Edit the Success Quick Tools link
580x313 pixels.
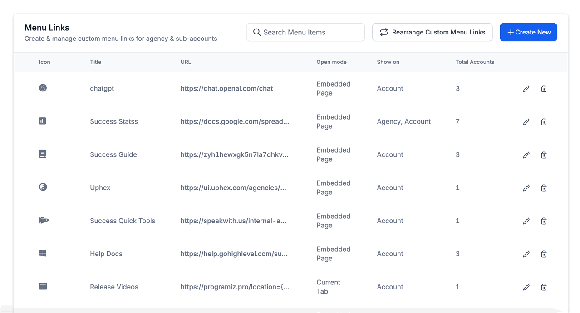[526, 221]
